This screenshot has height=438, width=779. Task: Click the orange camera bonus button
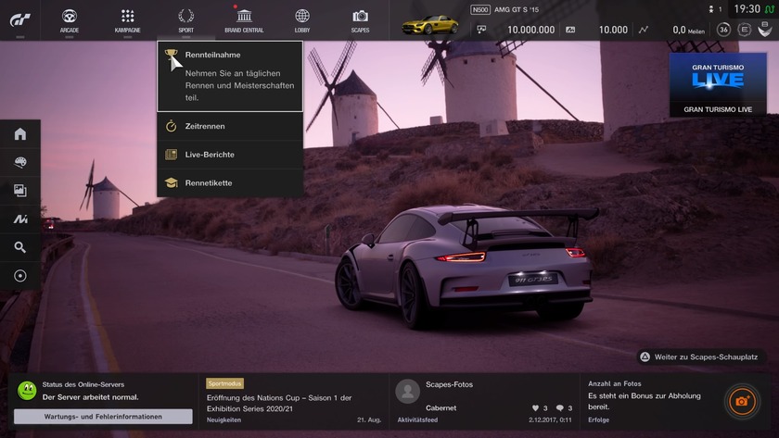point(741,401)
